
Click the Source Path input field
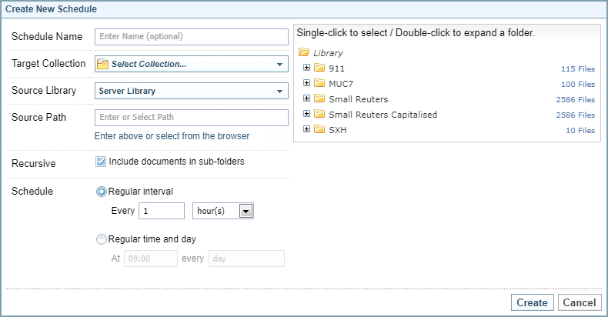pos(190,118)
